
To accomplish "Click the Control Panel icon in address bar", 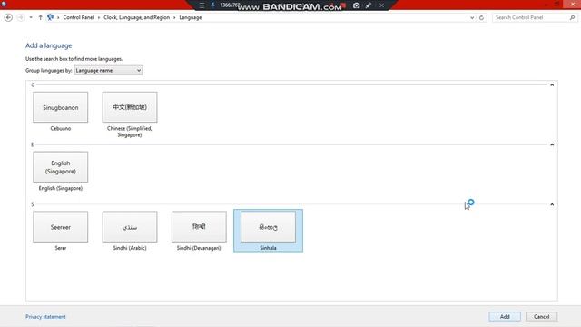I will click(x=51, y=17).
